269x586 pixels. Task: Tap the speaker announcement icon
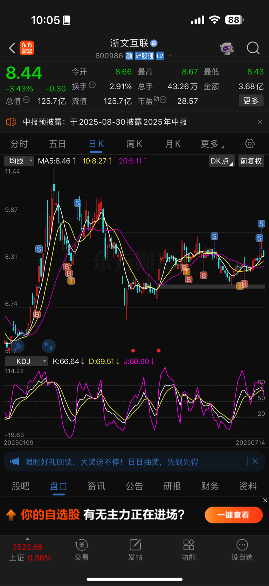11,122
